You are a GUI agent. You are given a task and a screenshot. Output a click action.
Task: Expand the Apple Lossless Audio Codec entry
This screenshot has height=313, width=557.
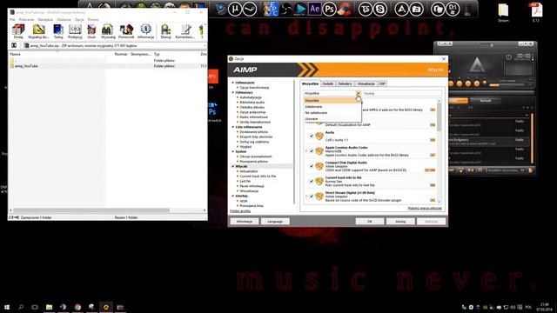pyautogui.click(x=306, y=151)
